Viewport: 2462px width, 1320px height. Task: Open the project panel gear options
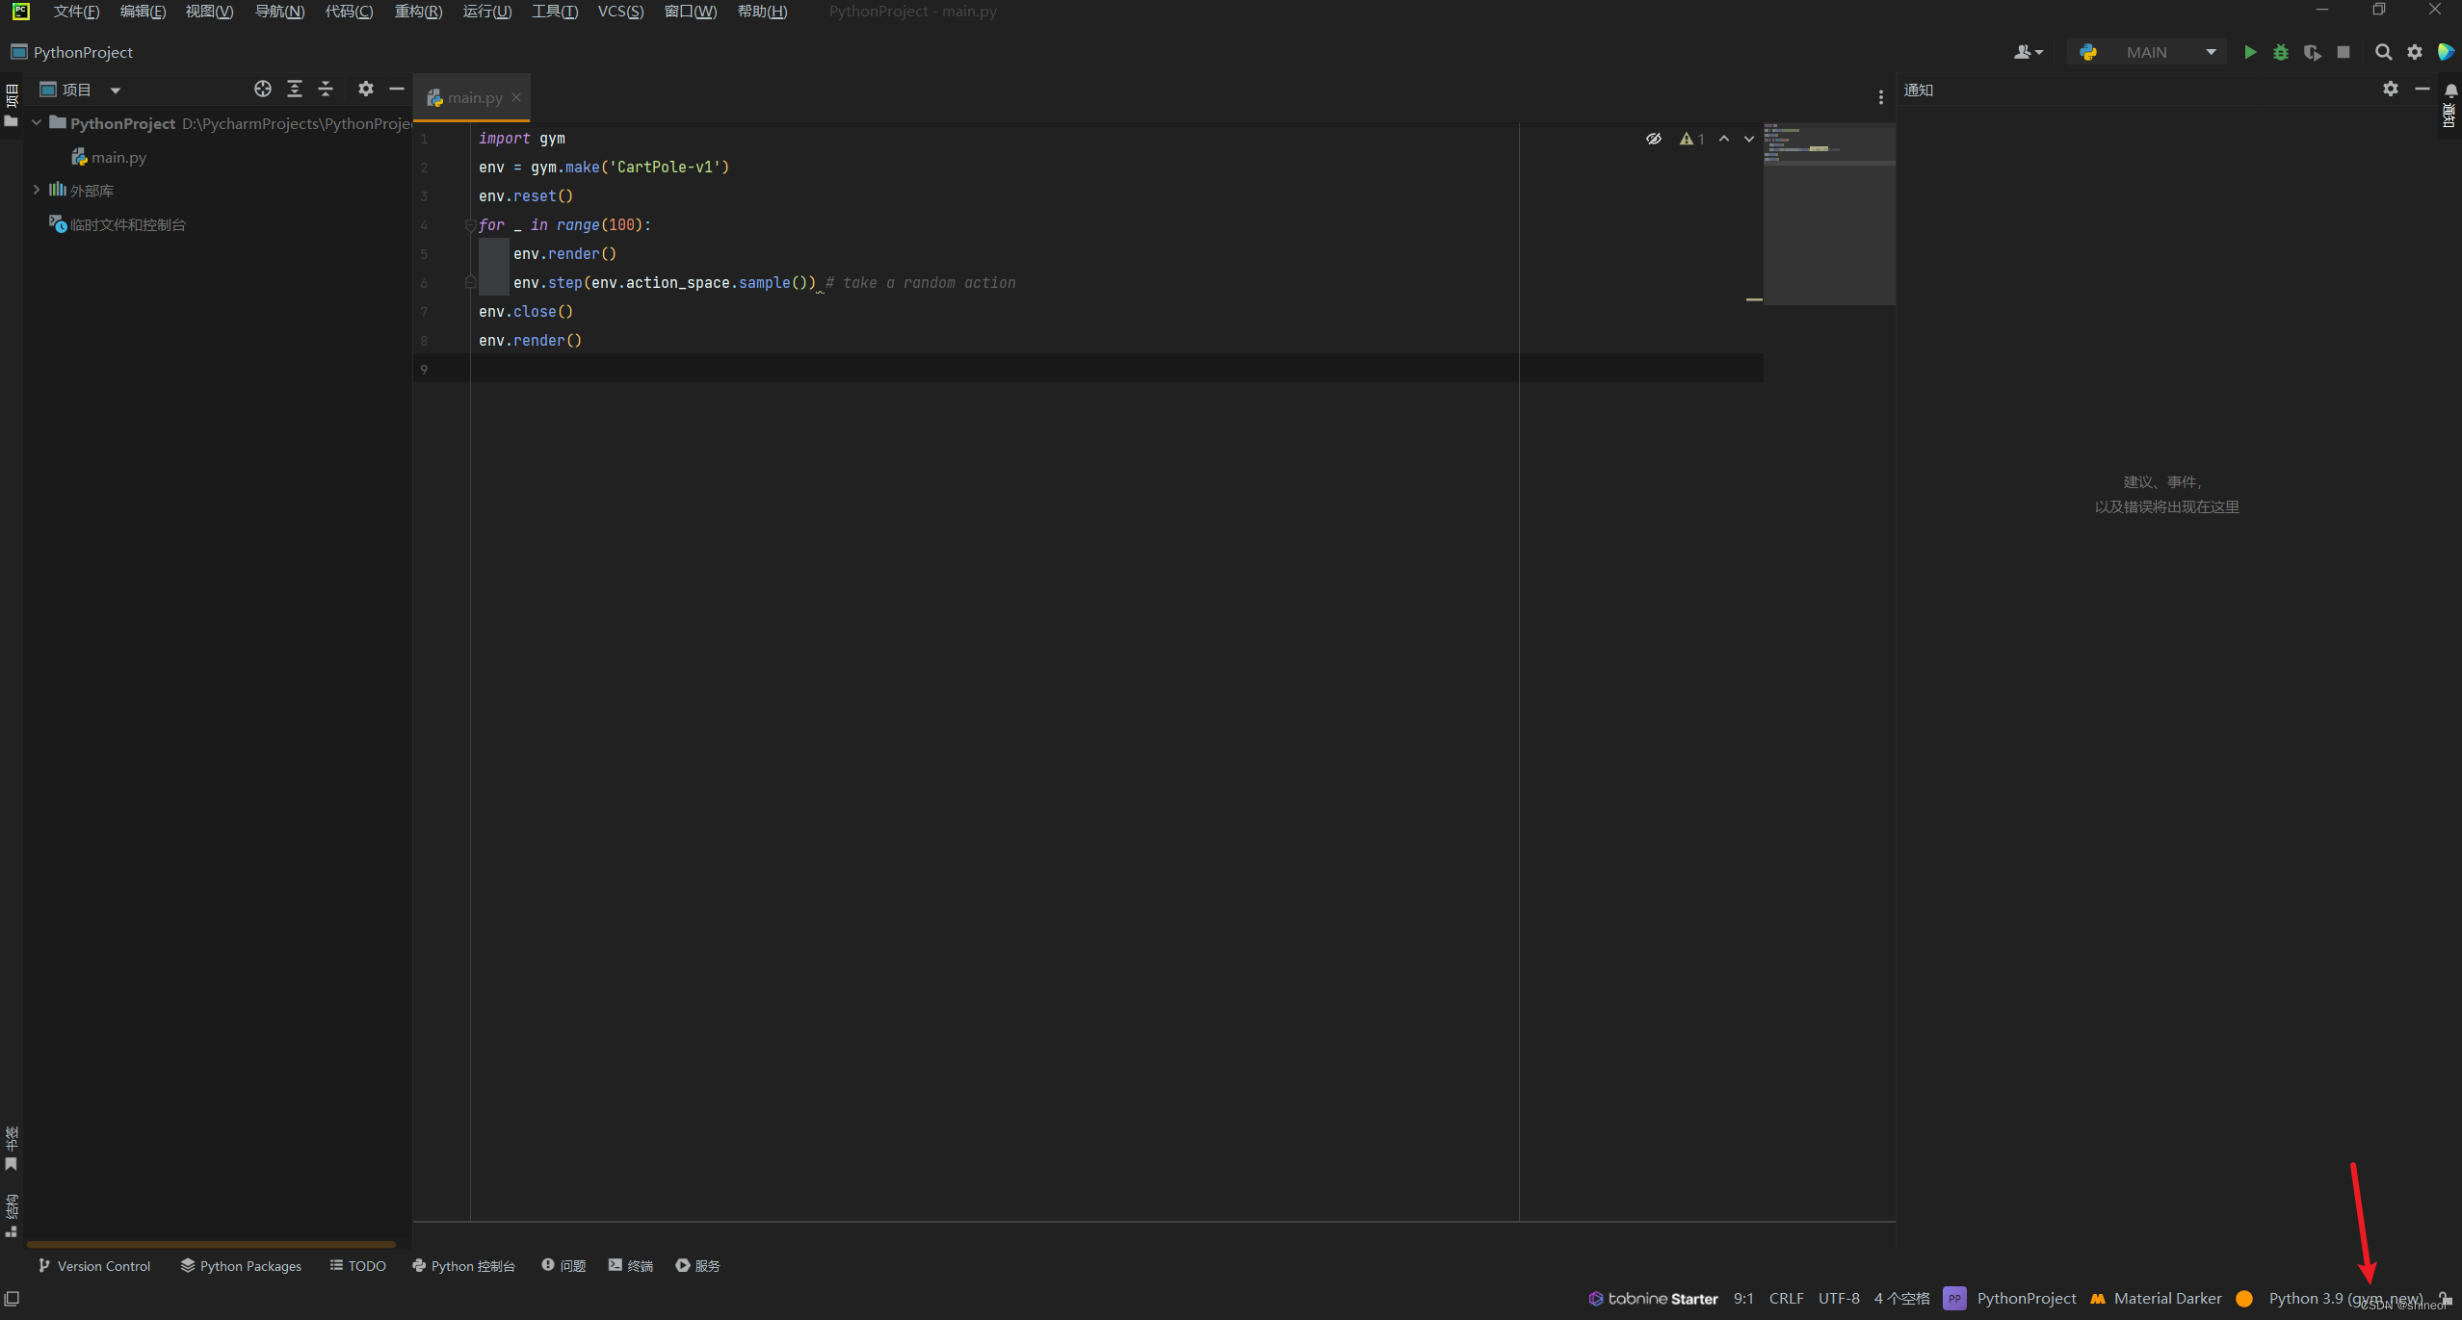[365, 89]
